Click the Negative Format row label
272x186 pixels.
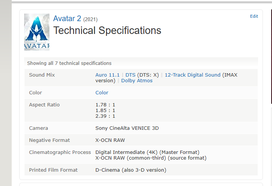(x=49, y=140)
